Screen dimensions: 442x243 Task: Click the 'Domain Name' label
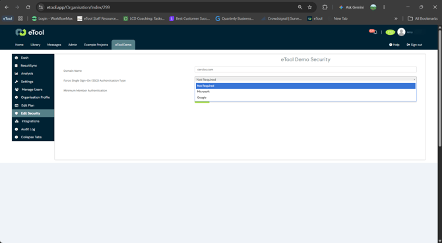click(x=73, y=71)
